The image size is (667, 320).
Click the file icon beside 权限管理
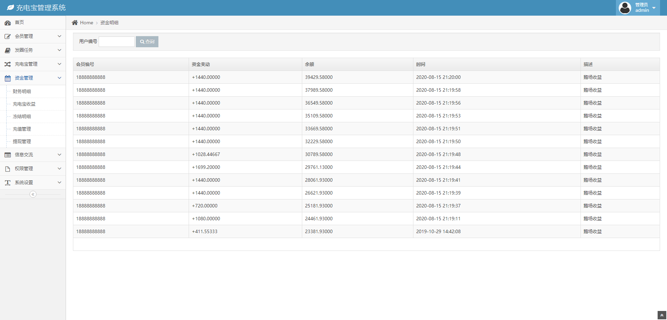pos(8,169)
